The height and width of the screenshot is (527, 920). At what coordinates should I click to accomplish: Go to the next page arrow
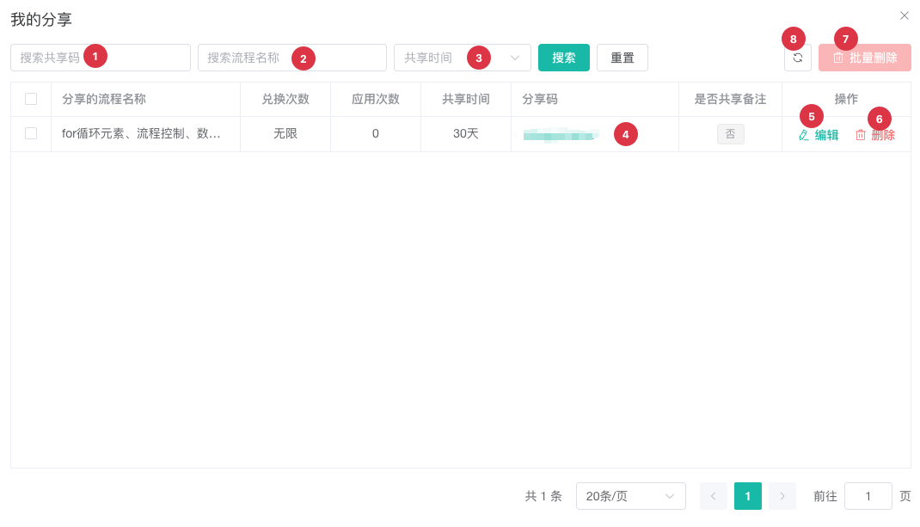[x=782, y=497]
